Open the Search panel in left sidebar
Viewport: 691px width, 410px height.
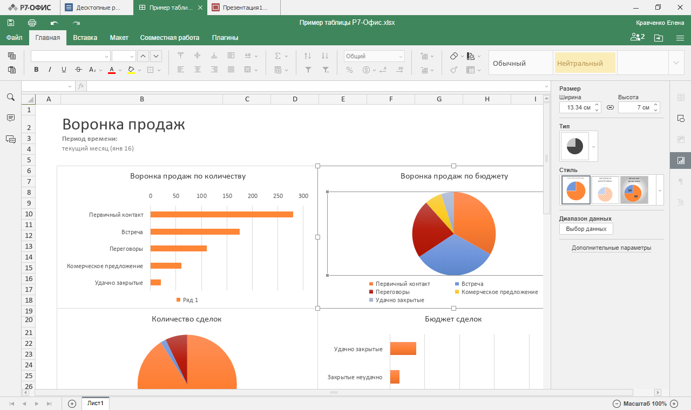10,97
